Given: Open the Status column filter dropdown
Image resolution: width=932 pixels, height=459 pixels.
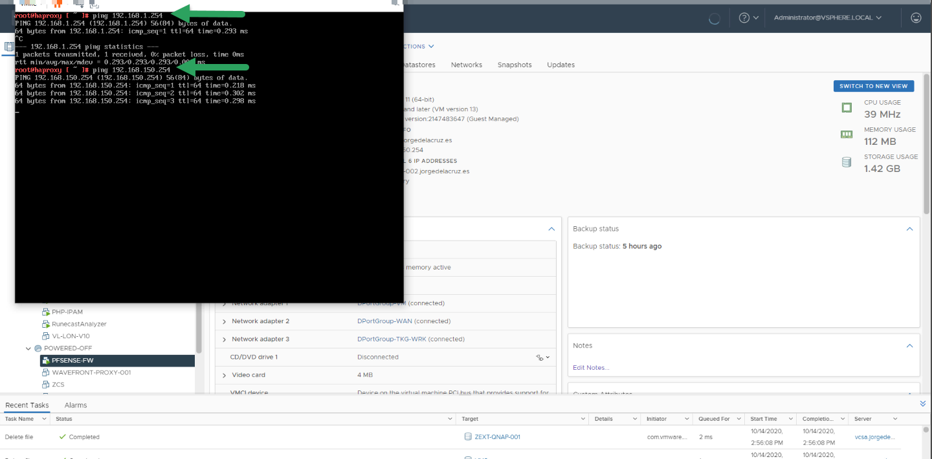Looking at the screenshot, I should [451, 419].
